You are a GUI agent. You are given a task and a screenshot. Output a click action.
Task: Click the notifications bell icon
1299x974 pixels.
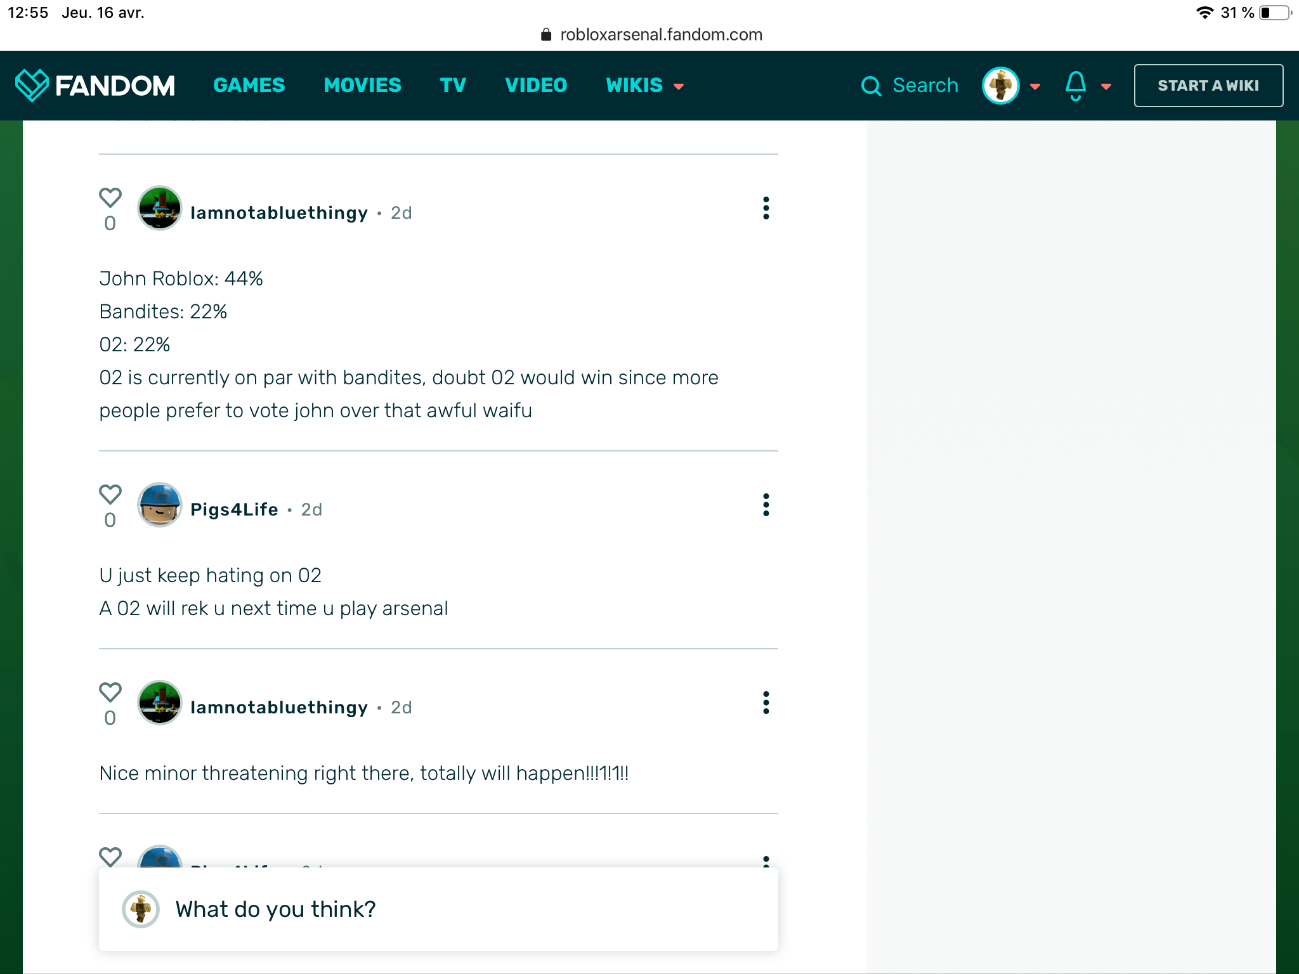pyautogui.click(x=1075, y=86)
